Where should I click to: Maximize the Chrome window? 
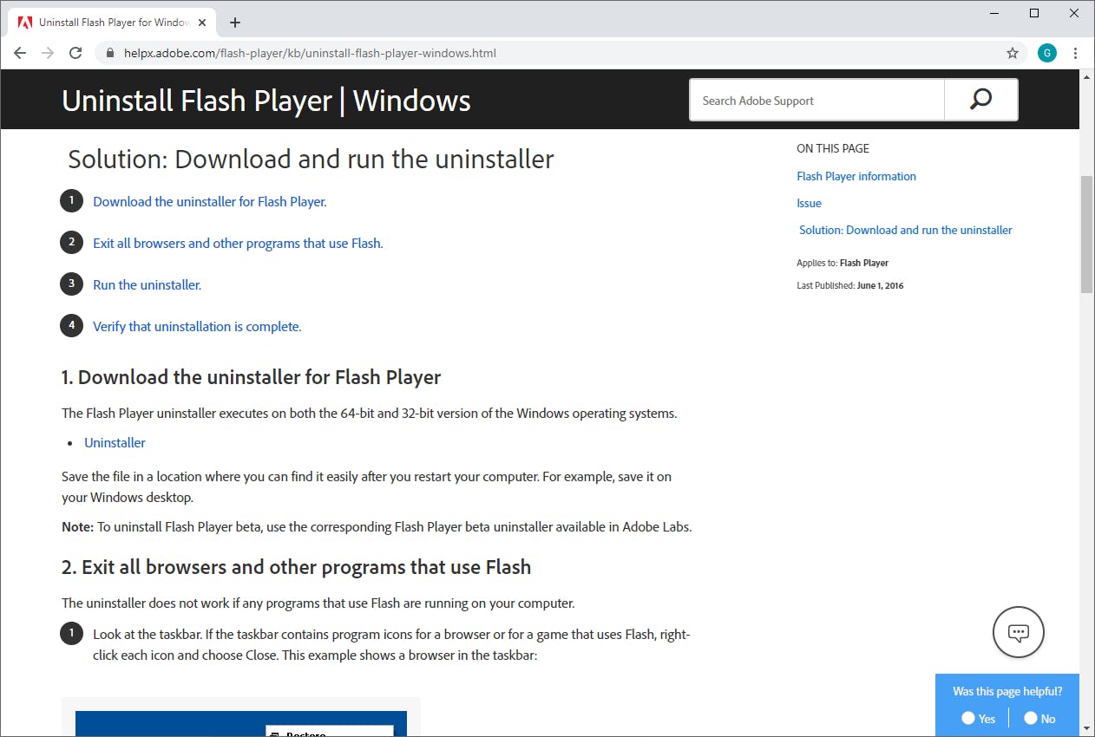(1034, 13)
